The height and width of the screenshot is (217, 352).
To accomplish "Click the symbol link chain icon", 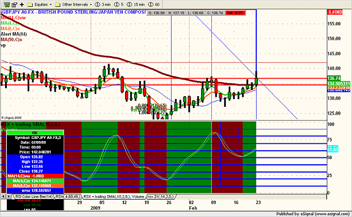I will pos(7,4).
